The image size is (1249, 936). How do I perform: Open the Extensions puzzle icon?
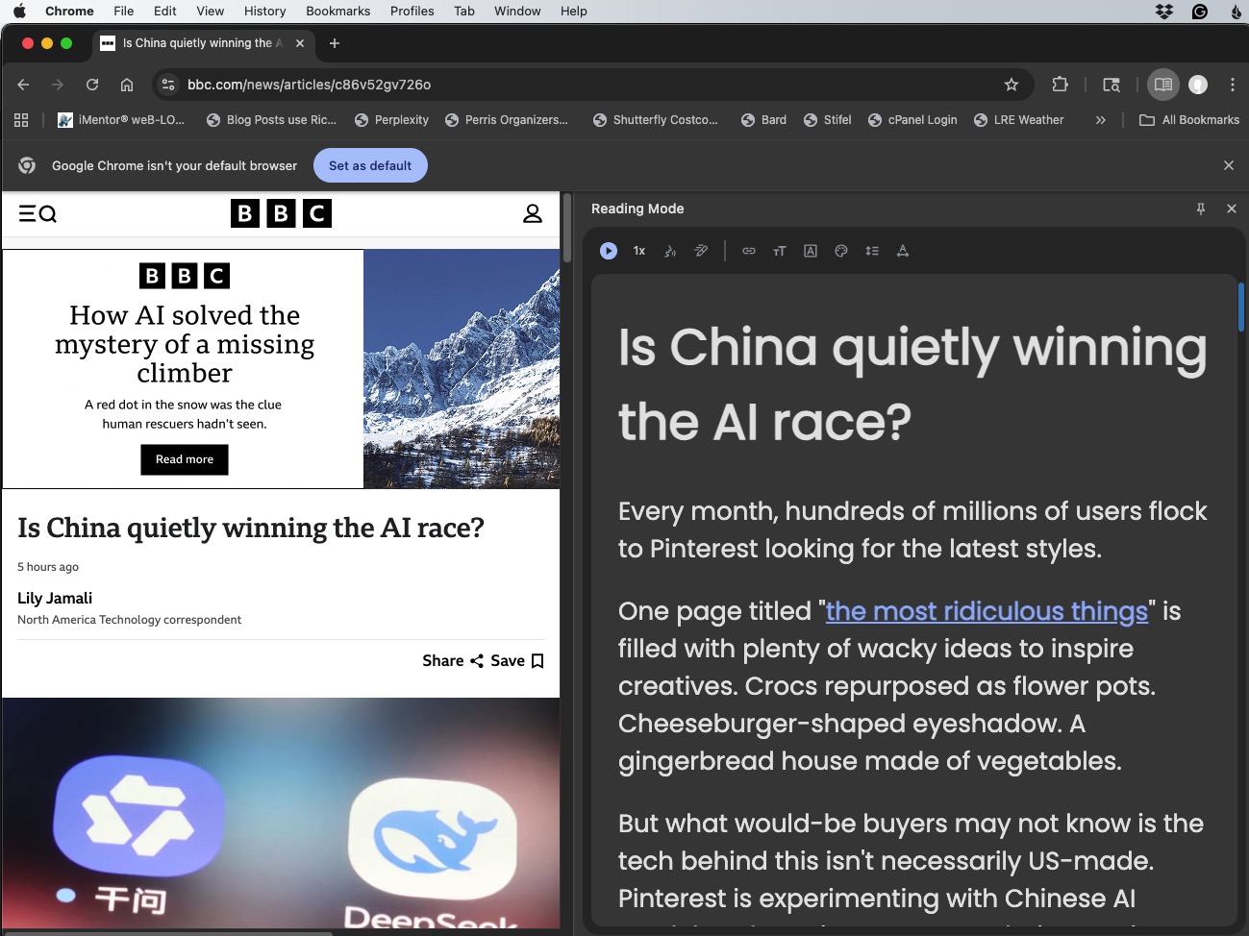pyautogui.click(x=1061, y=85)
